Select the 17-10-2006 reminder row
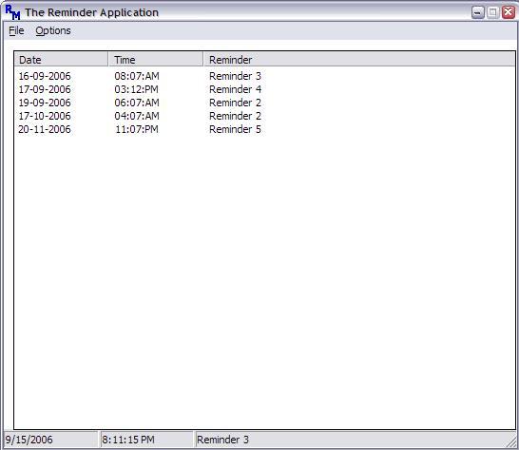 [140, 116]
